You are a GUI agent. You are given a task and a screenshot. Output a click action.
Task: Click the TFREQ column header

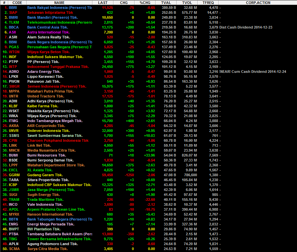pyautogui.click(x=208, y=3)
